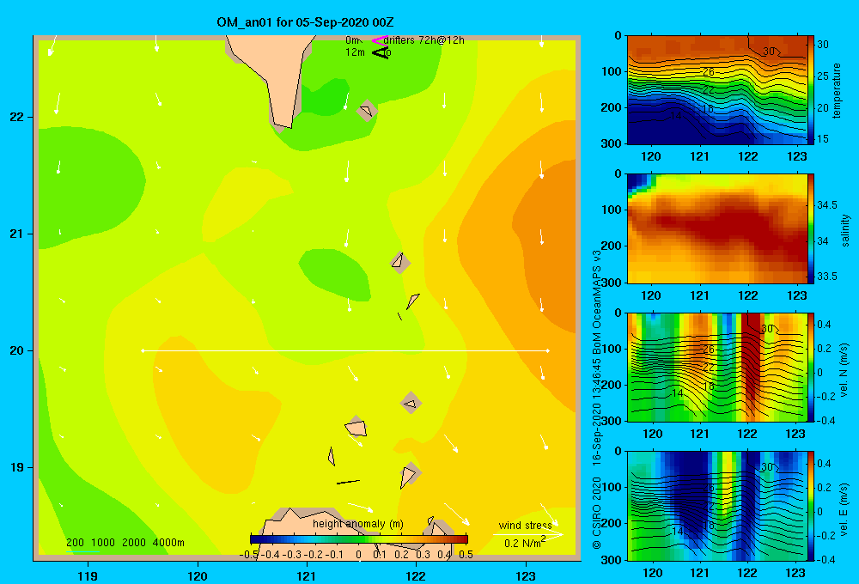The image size is (859, 584).
Task: Click the vel. E panel's color bar
Action: pyautogui.click(x=811, y=506)
